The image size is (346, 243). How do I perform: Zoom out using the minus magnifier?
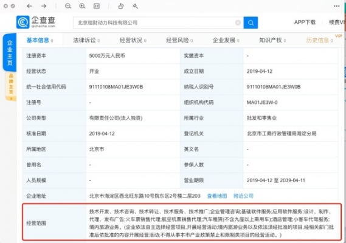click(68, 6)
